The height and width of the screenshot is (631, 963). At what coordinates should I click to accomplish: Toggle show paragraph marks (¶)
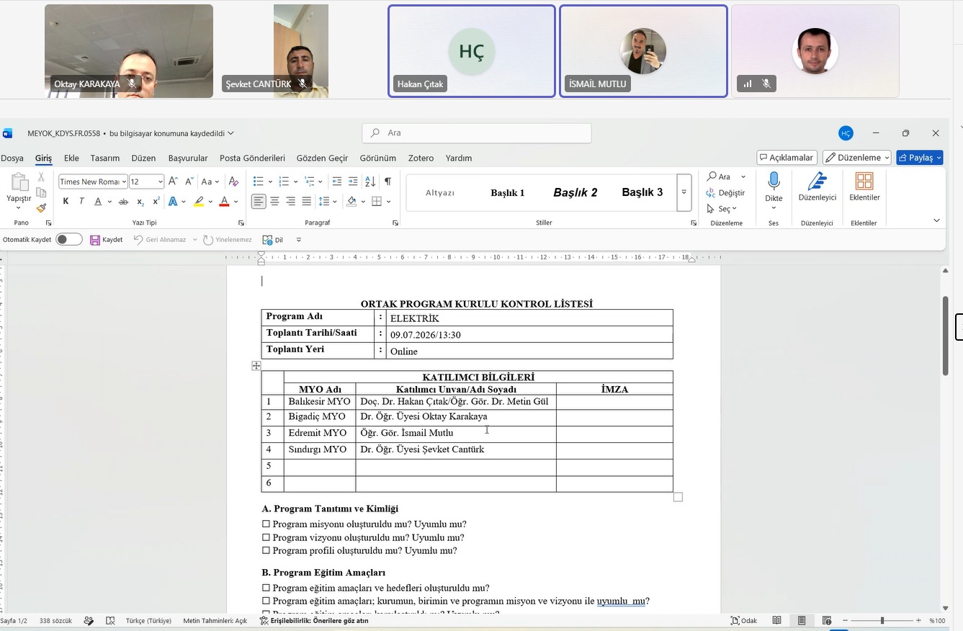[388, 182]
